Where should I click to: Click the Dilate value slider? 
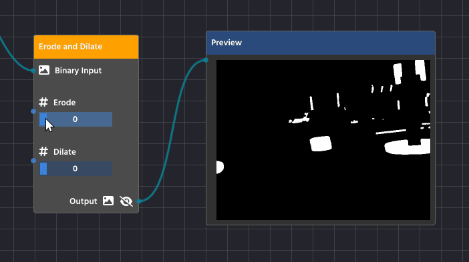coord(75,169)
